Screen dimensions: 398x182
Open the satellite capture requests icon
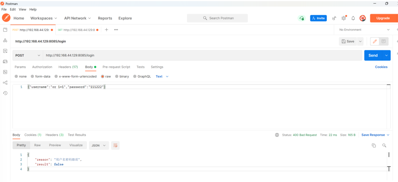pos(334,18)
